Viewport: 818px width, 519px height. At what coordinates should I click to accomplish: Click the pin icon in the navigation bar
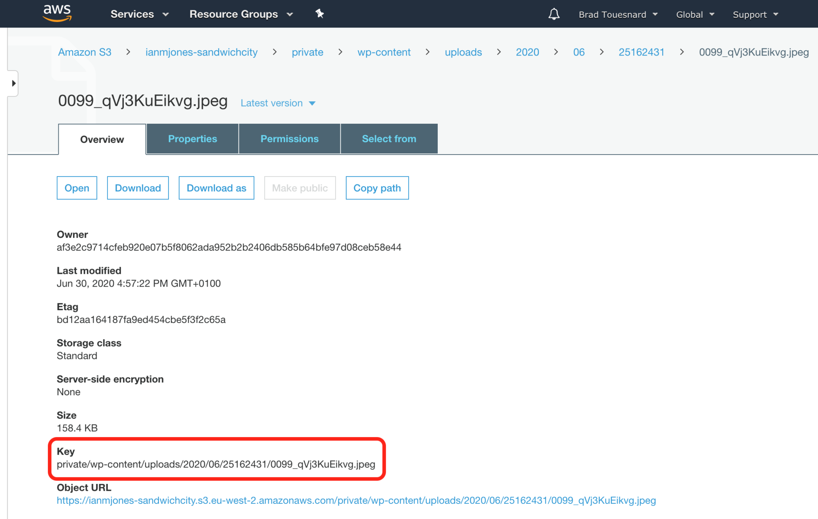coord(320,14)
